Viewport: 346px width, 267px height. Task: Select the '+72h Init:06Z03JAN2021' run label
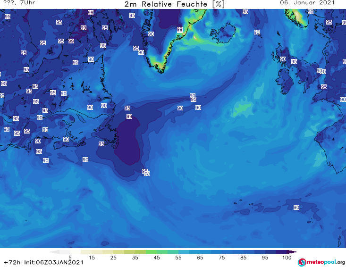click(x=43, y=262)
